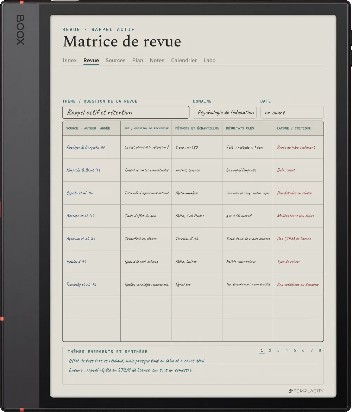Go to page 4
Viewport: 352px width, 412px height.
coord(287,350)
